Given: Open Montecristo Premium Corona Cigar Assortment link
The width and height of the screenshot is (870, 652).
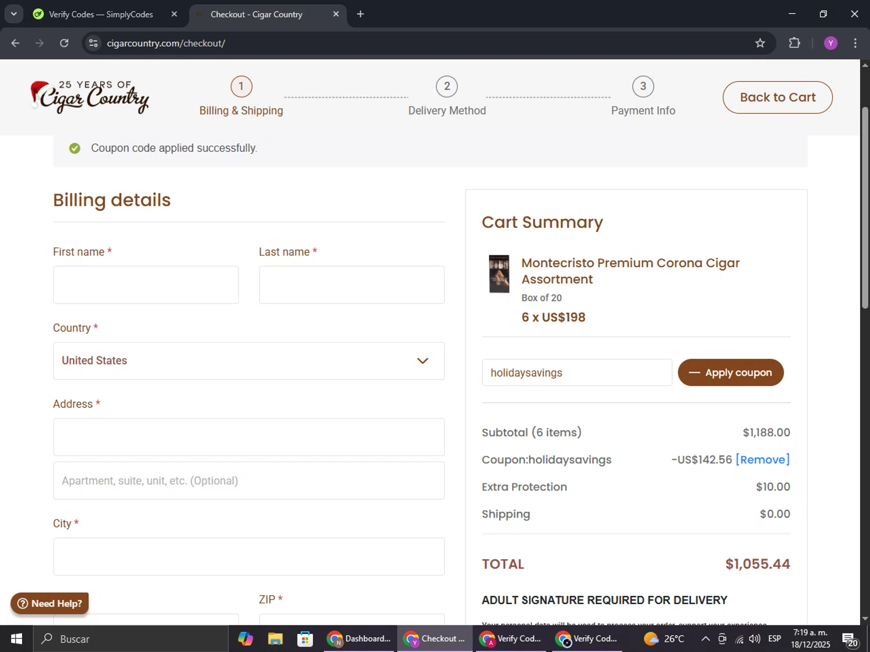Looking at the screenshot, I should (630, 271).
